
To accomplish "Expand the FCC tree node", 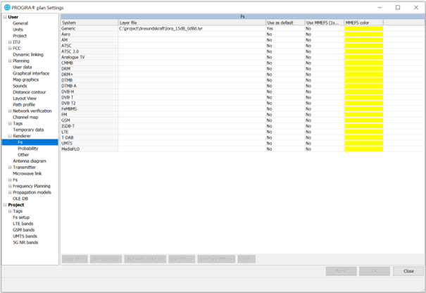I will pos(10,49).
